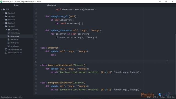
Task: Click line number 33 in gutter
Action: (36, 82)
